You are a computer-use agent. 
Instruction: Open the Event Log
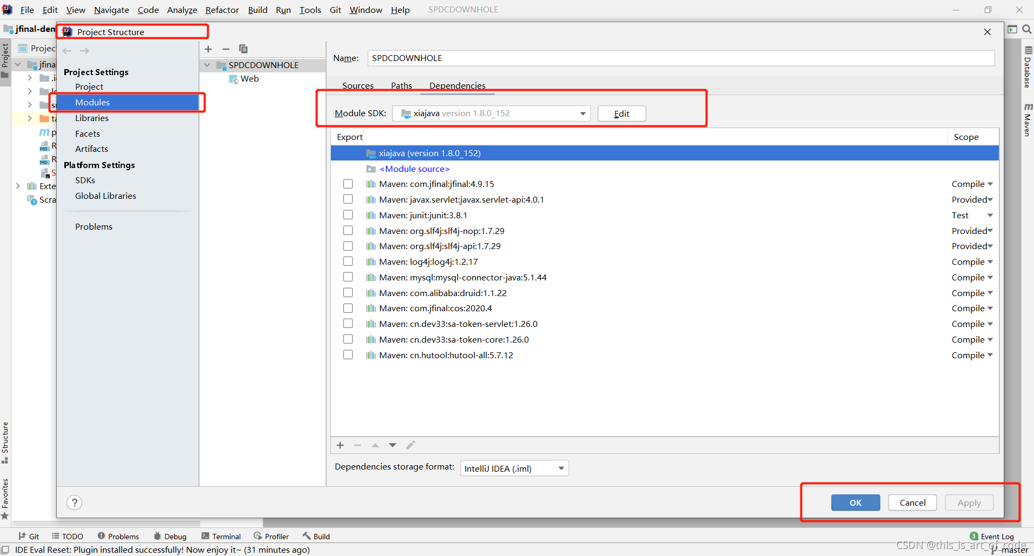(x=992, y=537)
